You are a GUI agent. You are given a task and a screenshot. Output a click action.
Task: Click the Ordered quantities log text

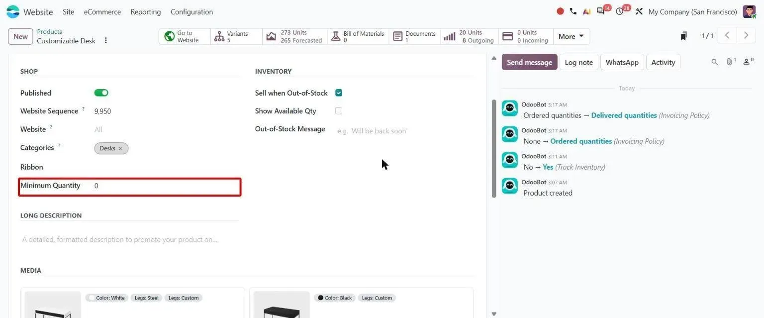[x=581, y=141]
